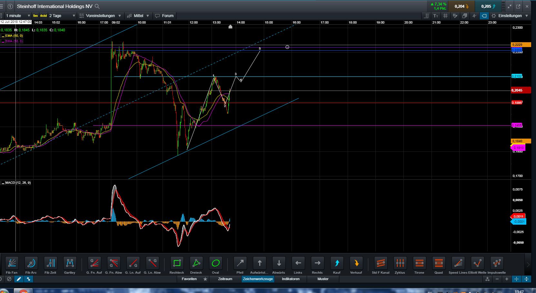
Task: Click the sell price 0,204 button
Action: (461, 6)
